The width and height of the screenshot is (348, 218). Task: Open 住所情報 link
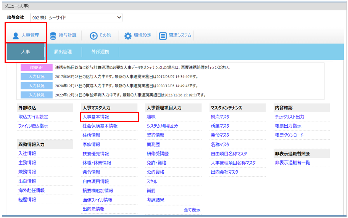click(91, 135)
